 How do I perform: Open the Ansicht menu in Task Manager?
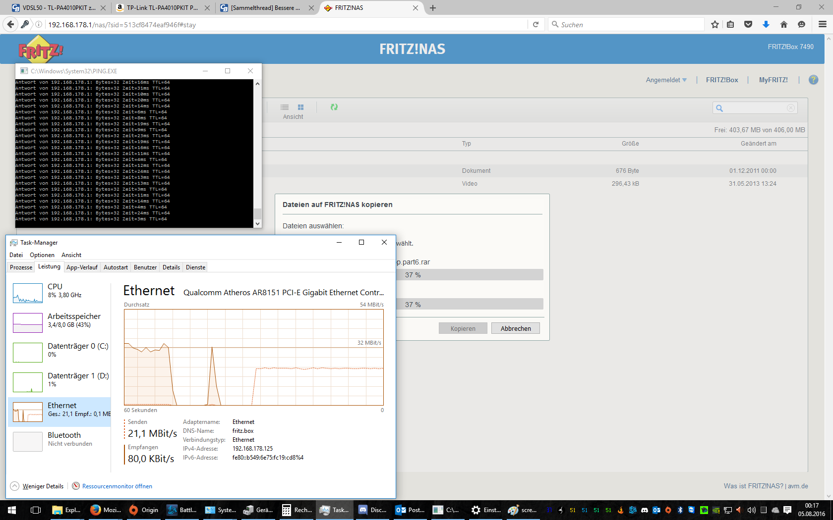[x=71, y=255]
